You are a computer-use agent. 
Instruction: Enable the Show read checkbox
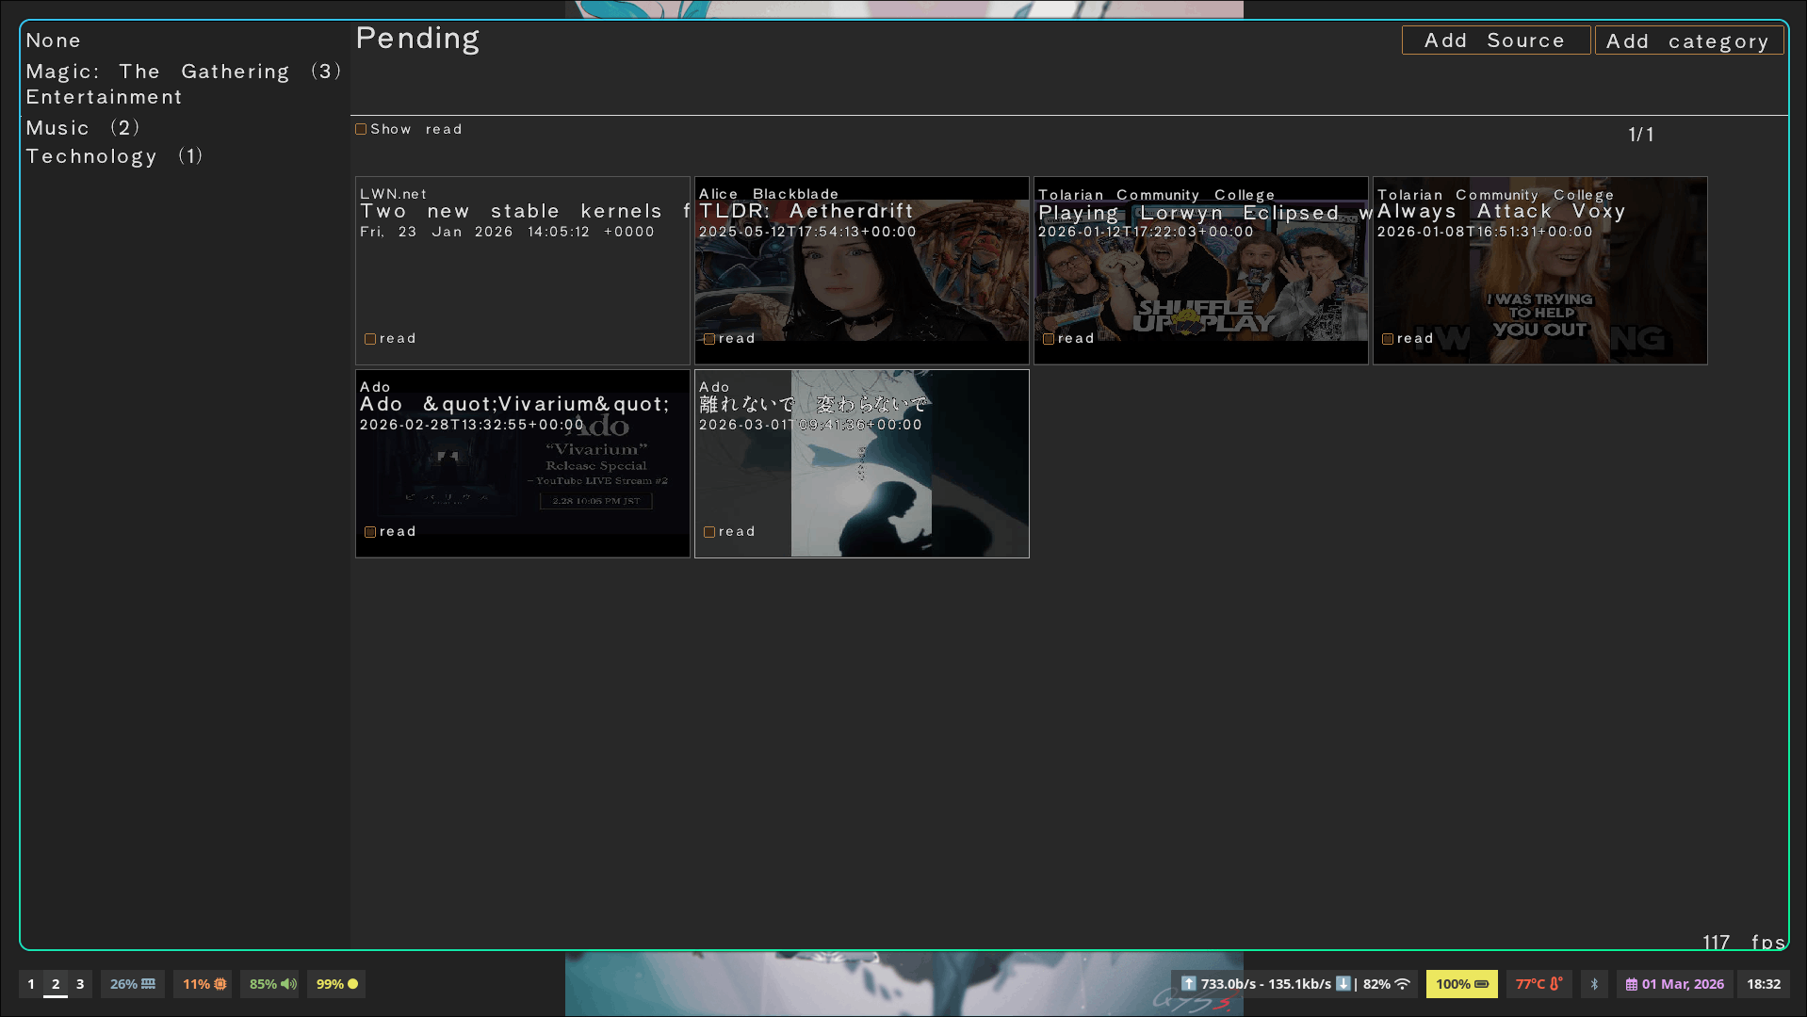coord(361,130)
